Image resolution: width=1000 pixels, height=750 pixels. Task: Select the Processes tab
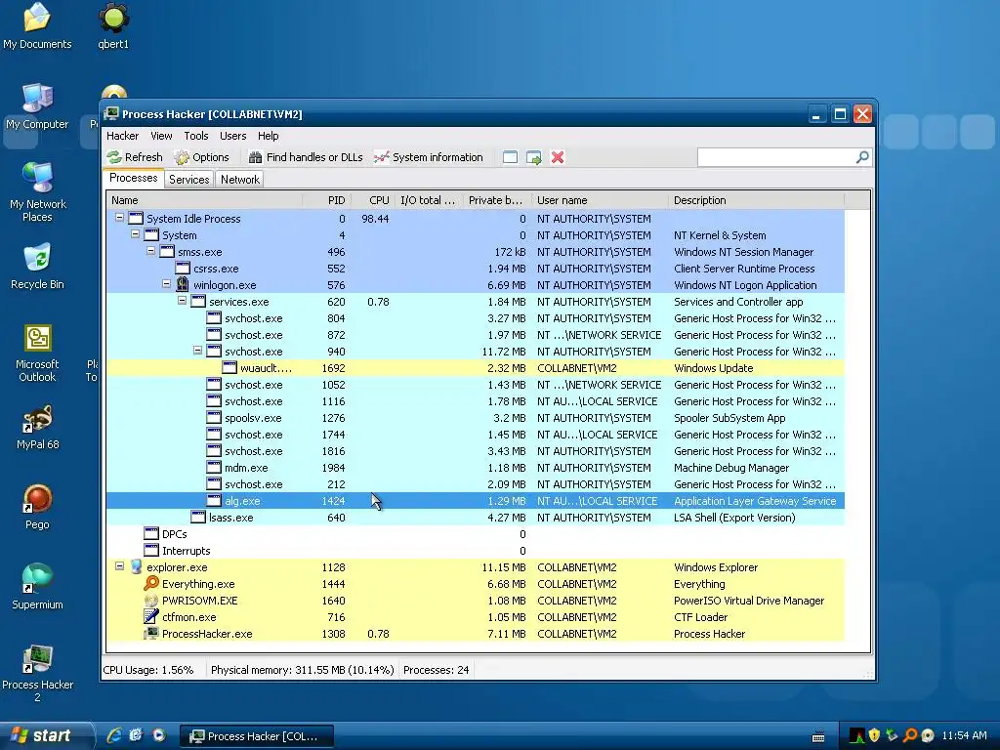(133, 179)
